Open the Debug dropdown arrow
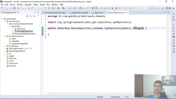The width and height of the screenshot is (176, 99). 56,8
